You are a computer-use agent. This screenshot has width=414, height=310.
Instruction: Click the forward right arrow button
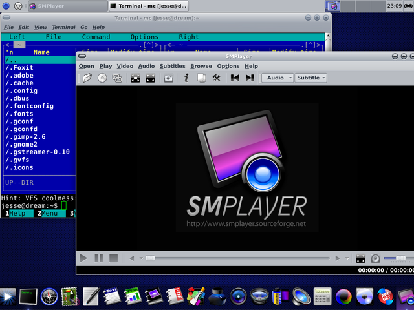coord(338,258)
